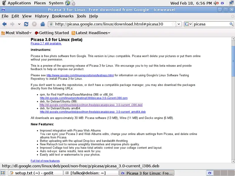The height and width of the screenshot is (176, 235).
Task: Reload the page with the Refresh icon
Action: click(x=26, y=24)
